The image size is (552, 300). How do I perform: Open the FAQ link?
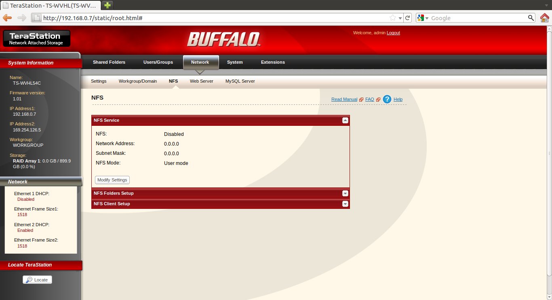pyautogui.click(x=370, y=99)
